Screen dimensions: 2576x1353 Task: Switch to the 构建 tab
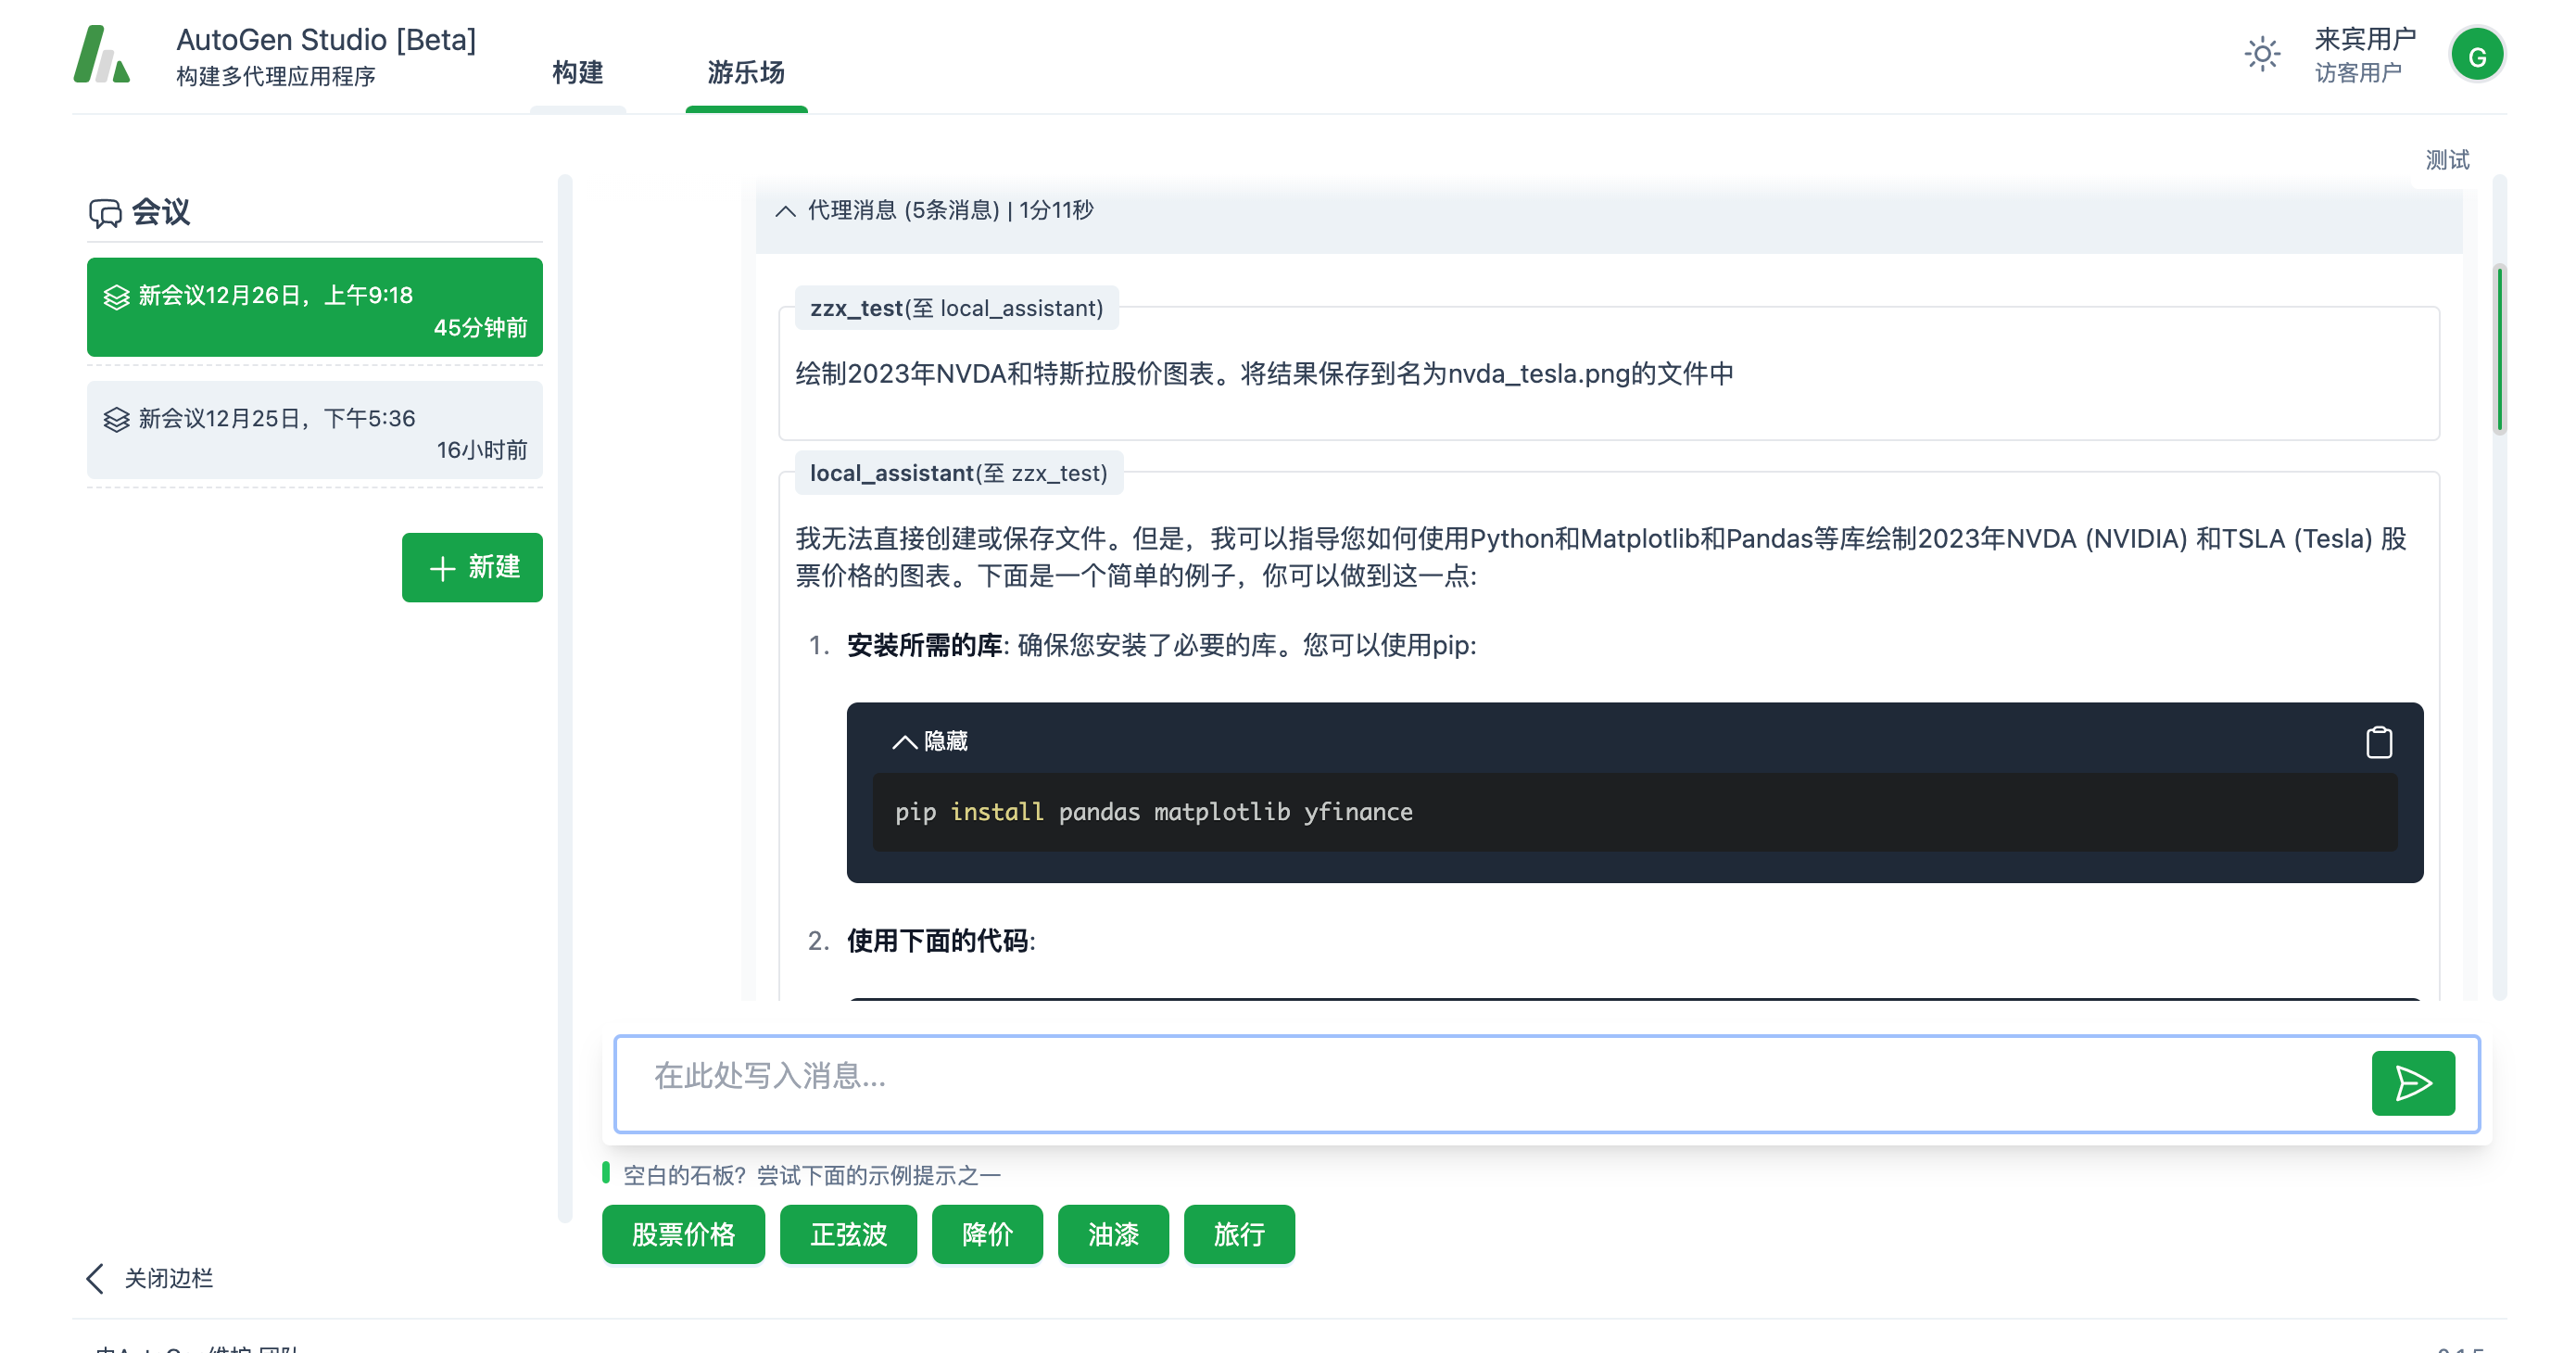(x=578, y=72)
